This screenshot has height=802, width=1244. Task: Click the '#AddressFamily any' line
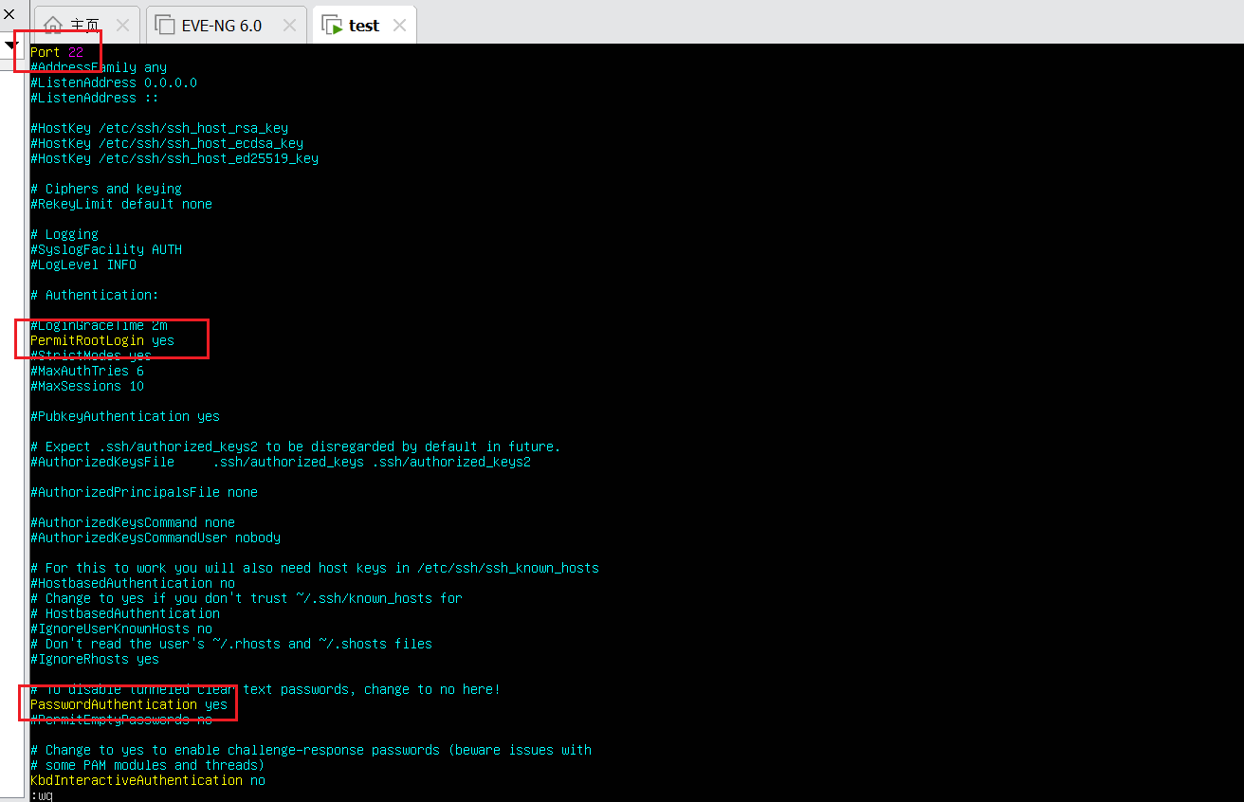point(99,67)
